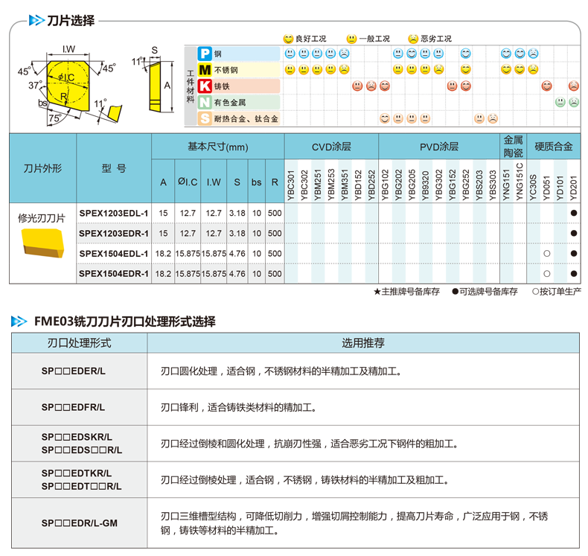Click the CVD涂层 column group header
The height and width of the screenshot is (556, 588).
pyautogui.click(x=331, y=147)
